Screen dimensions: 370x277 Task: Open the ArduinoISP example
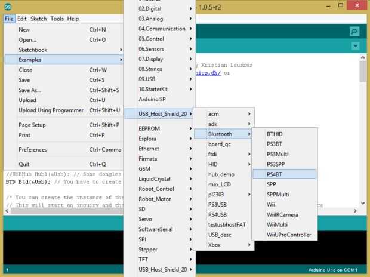click(x=159, y=99)
